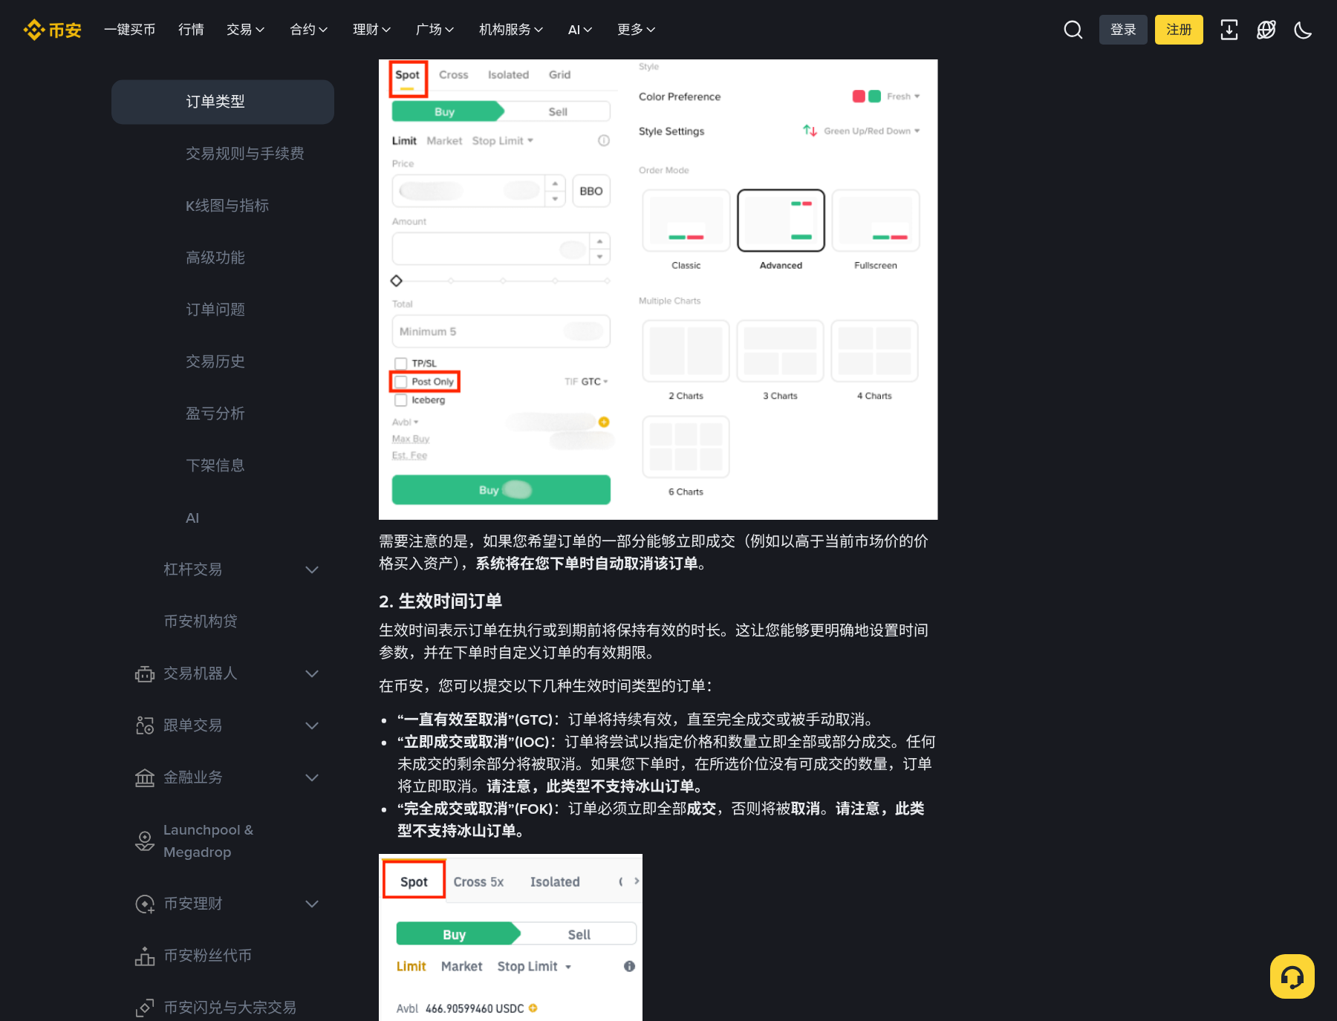
Task: Open the app download icon
Action: (x=1229, y=30)
